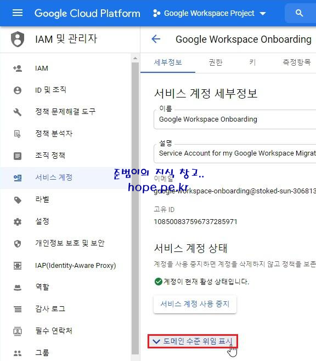Screen dimensions: 316x361
Task: Click the 감사 로그 lines icon
Action: point(18,309)
